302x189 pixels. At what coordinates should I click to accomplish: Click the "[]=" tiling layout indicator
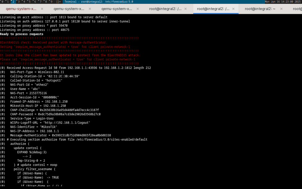point(59,2)
